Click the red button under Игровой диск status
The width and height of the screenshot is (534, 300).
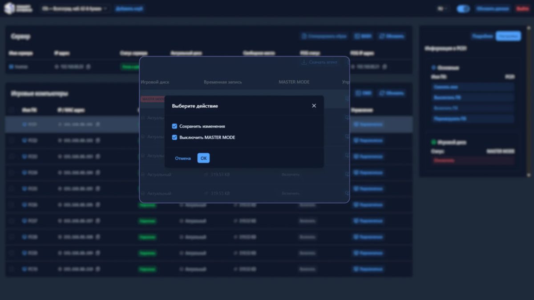[445, 160]
